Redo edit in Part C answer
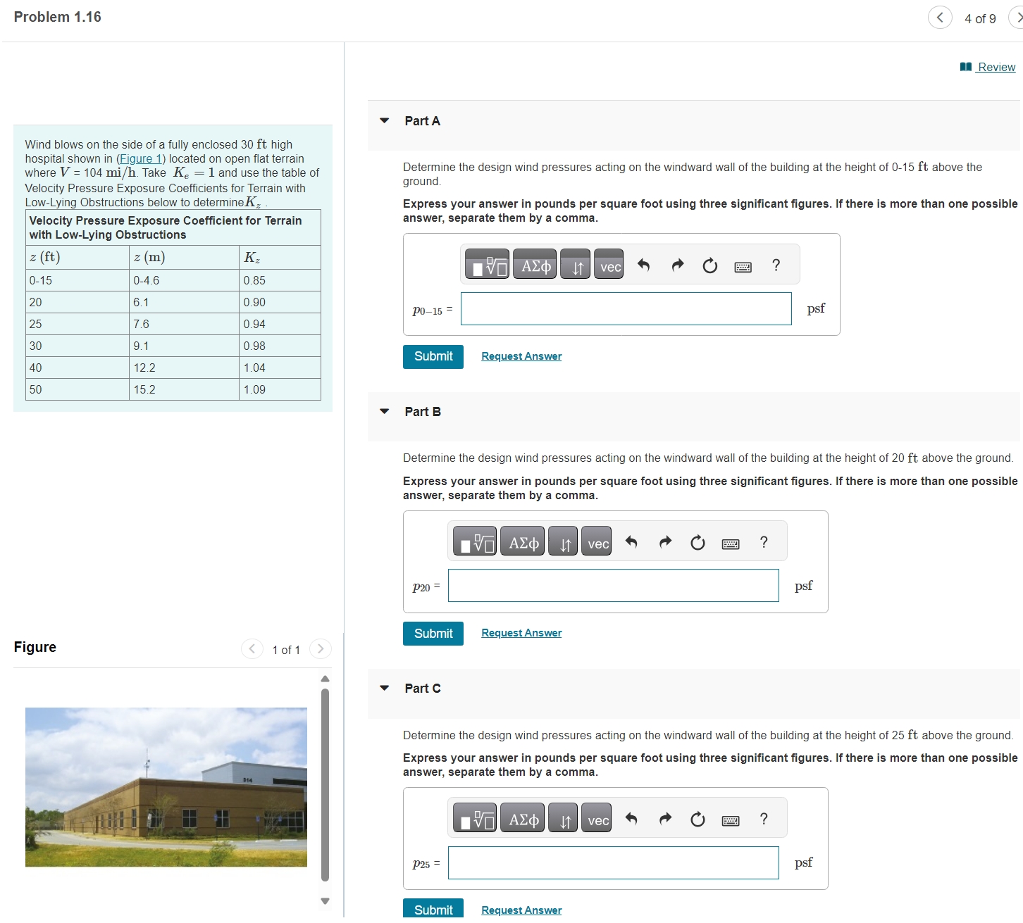 click(665, 819)
